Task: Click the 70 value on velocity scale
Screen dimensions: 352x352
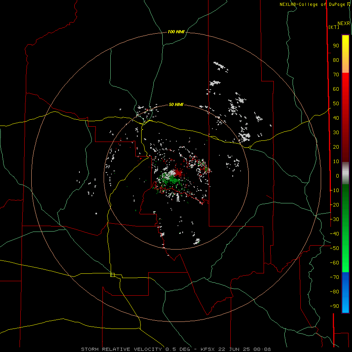Action: [336, 75]
